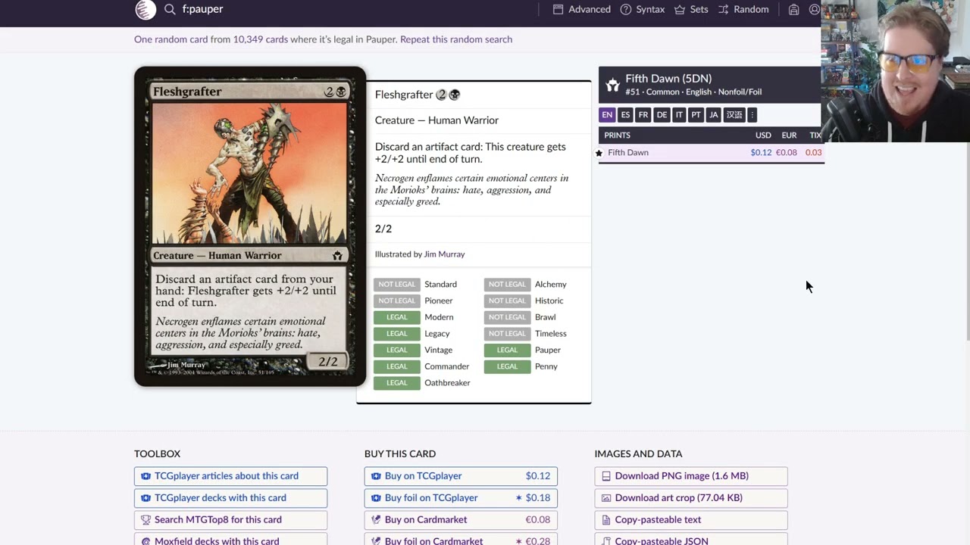The image size is (970, 545).
Task: Click the Standard NOT LEGAL badge
Action: [x=397, y=285]
